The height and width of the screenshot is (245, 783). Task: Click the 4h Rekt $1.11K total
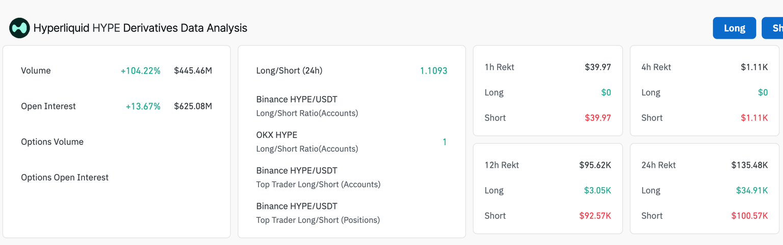point(754,67)
